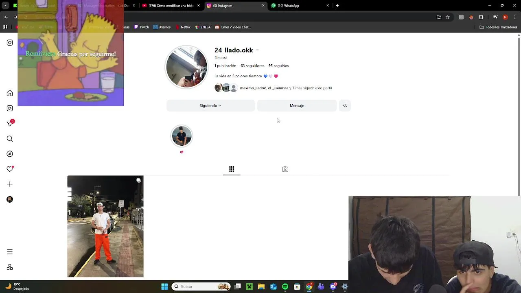The width and height of the screenshot is (521, 293).
Task: Open the OmeTV Video Chat bookmark
Action: (232, 27)
